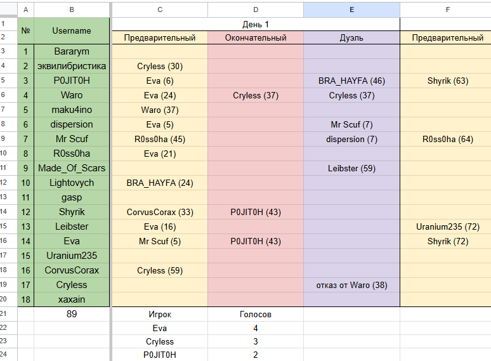Select column C header
This screenshot has width=491, height=361.
pos(160,10)
